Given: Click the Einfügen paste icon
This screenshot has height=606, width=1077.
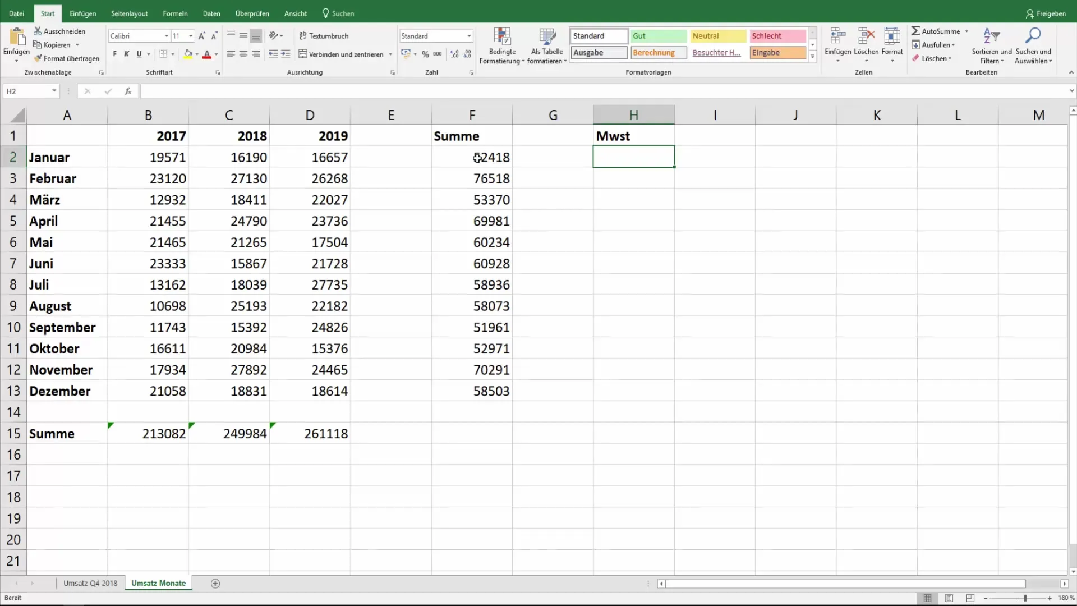Looking at the screenshot, I should click(x=17, y=36).
